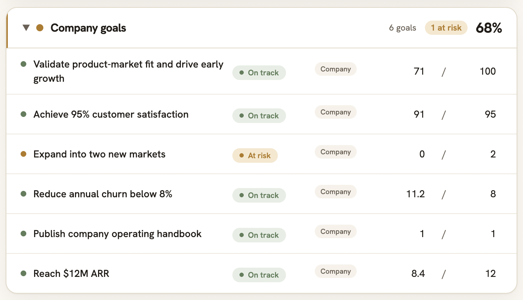Image resolution: width=523 pixels, height=300 pixels.
Task: Open the Company goals heading
Action: (88, 28)
